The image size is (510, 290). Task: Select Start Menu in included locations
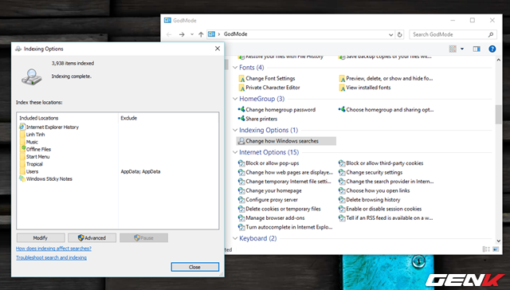[34, 157]
